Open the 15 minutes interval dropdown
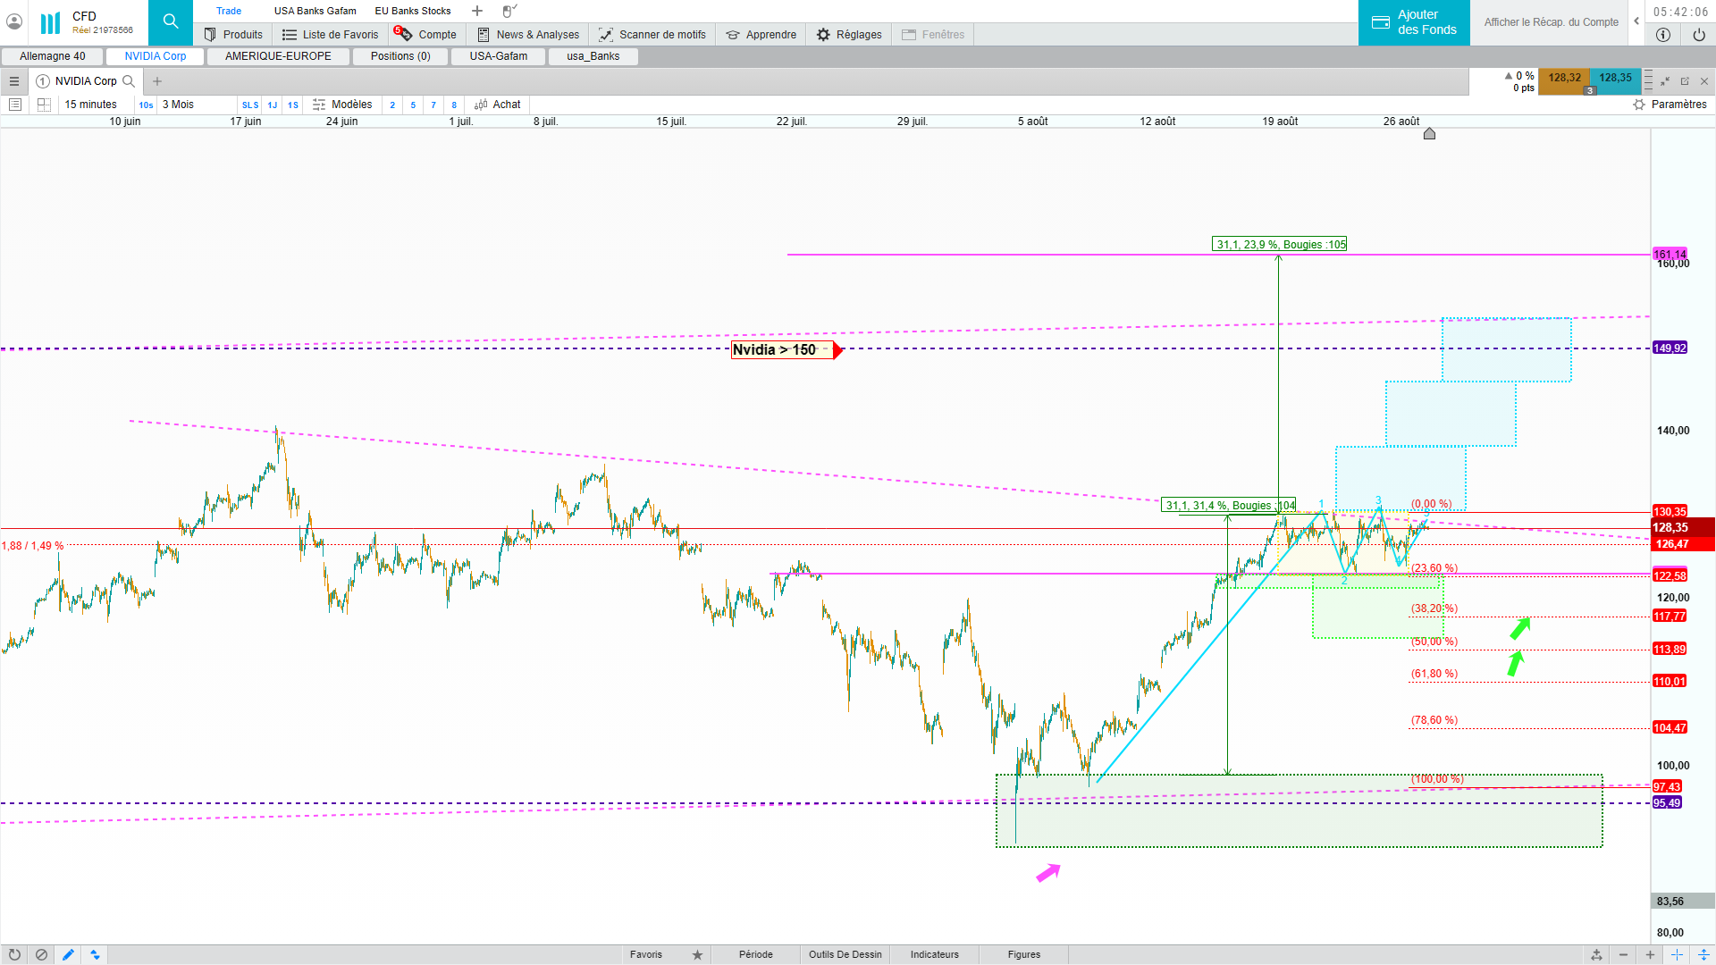1716x965 pixels. [x=90, y=105]
